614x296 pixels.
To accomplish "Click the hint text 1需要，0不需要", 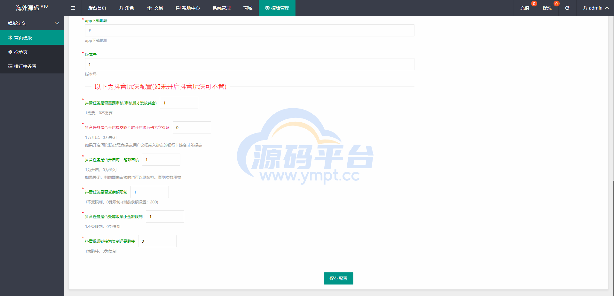I will pyautogui.click(x=99, y=113).
